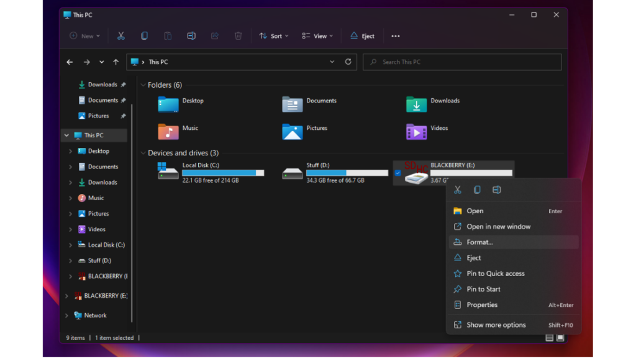Open the three-dot See more menu
Image resolution: width=636 pixels, height=358 pixels.
click(396, 36)
